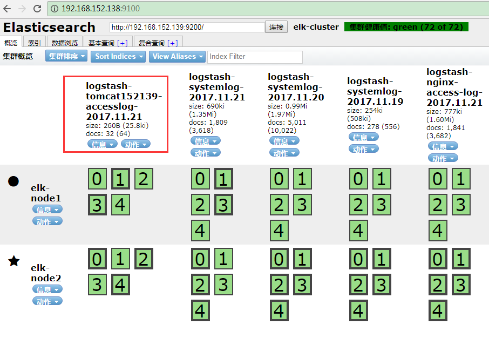The height and width of the screenshot is (345, 489).
Task: Open 信息 menu for elk-node1
Action: coord(47,209)
